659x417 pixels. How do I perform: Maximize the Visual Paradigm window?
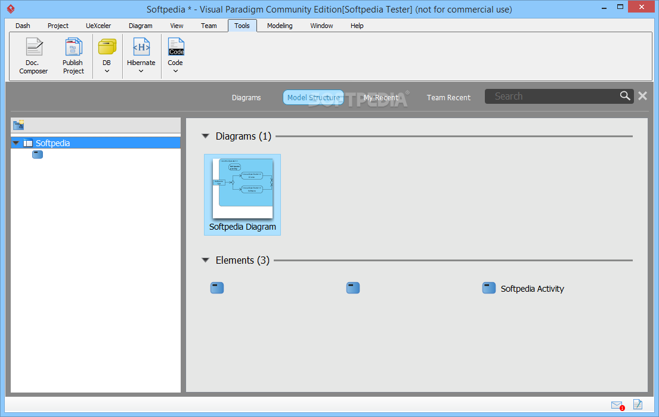coord(620,7)
